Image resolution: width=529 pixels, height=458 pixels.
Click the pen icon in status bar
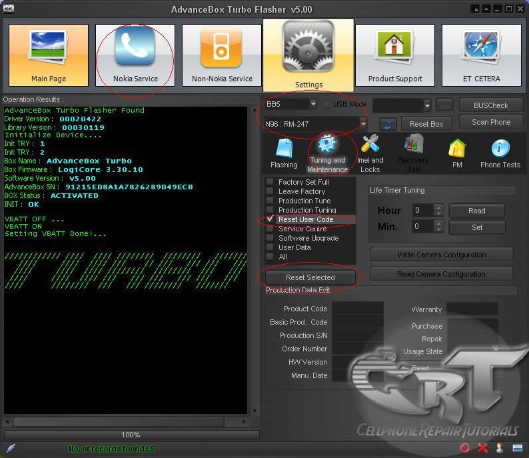coord(11,448)
